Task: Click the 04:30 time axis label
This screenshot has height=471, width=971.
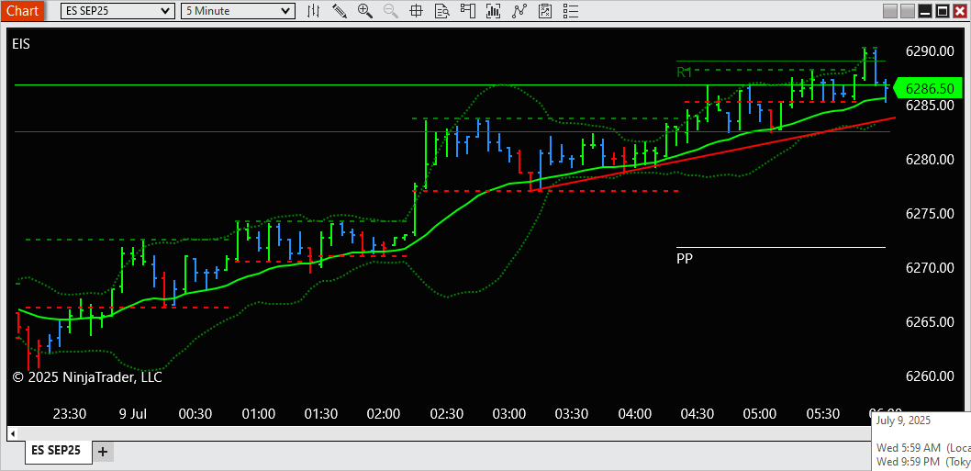Action: click(698, 413)
